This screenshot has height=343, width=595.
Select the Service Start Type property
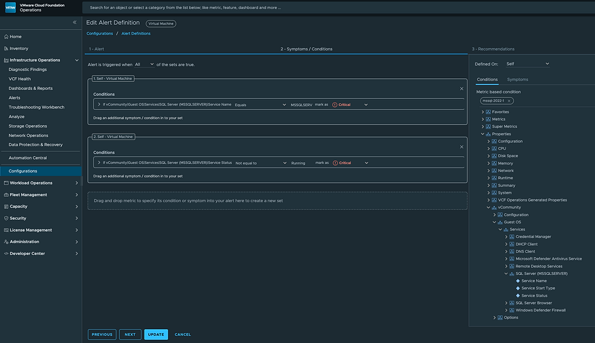coord(538,288)
